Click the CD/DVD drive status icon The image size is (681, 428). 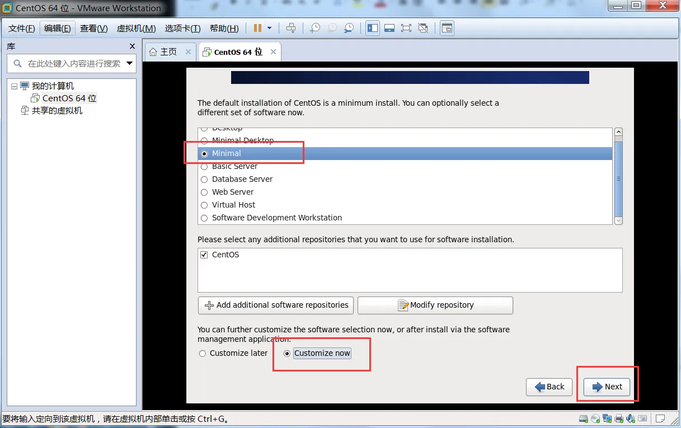pyautogui.click(x=595, y=418)
